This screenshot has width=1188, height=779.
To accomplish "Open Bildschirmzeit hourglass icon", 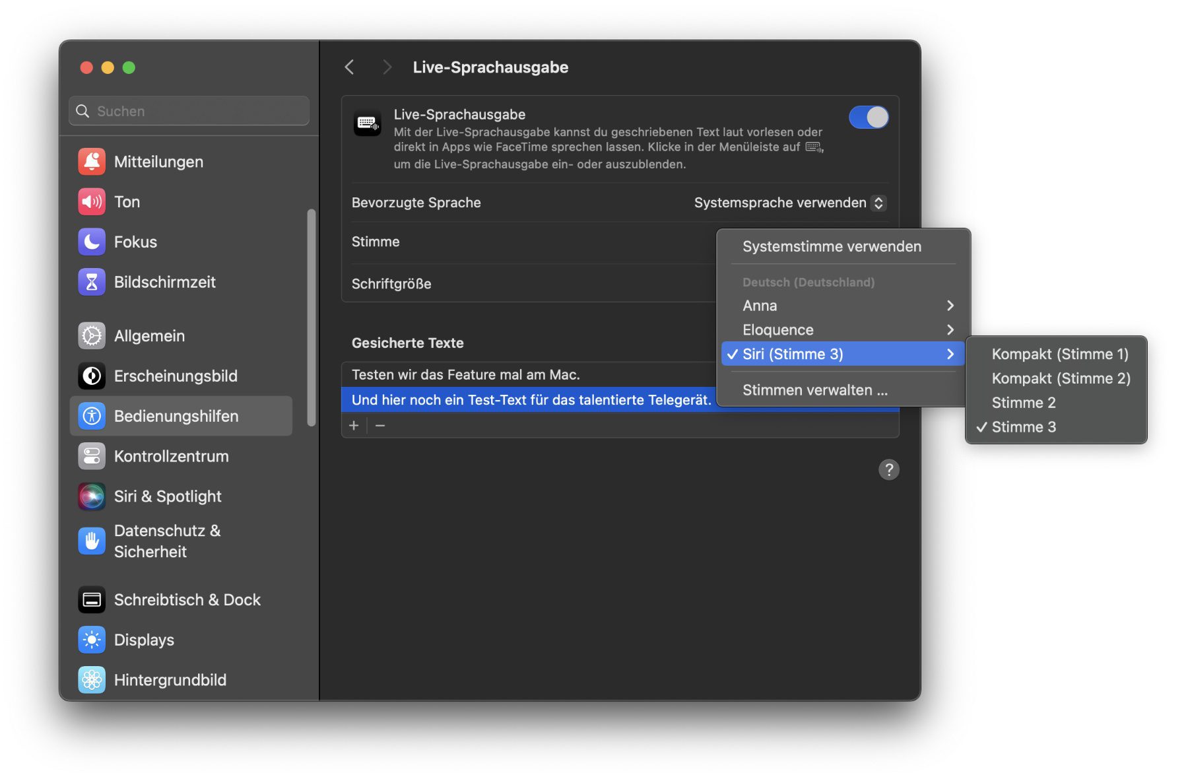I will (92, 283).
